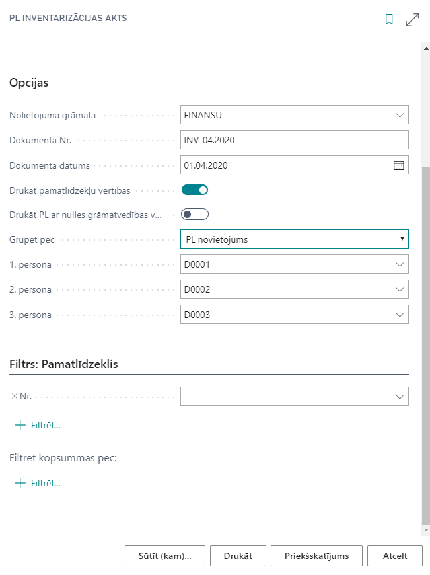The image size is (430, 575).
Task: Click the Atcelt button
Action: 395,556
